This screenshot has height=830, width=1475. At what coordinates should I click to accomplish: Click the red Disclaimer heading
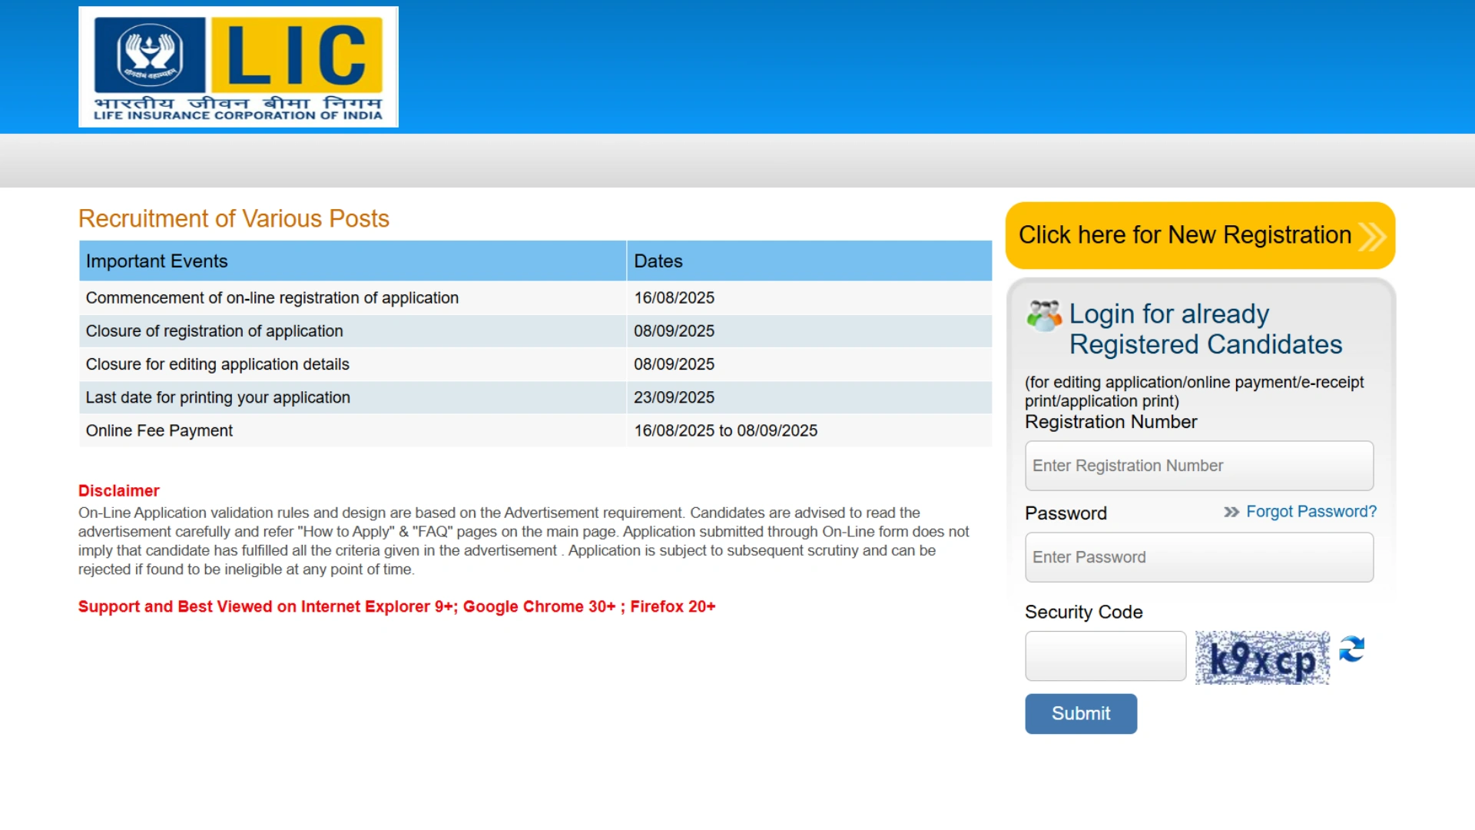[x=118, y=491]
